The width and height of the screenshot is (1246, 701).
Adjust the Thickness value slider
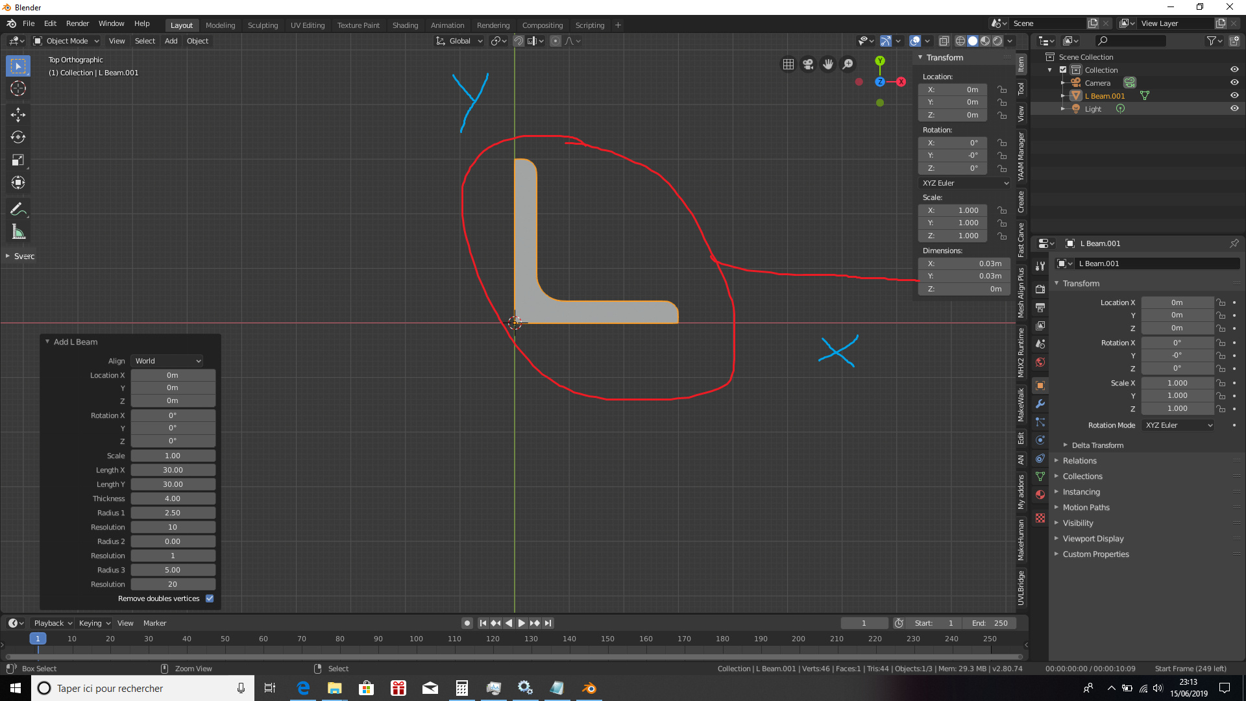[x=173, y=498]
